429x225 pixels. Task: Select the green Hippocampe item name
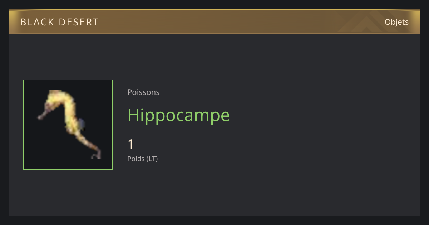(x=179, y=115)
